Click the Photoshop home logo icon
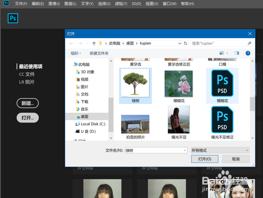This screenshot has width=263, height=198. [13, 18]
